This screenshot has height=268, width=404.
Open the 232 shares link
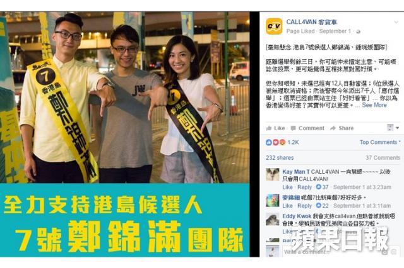[x=280, y=158]
